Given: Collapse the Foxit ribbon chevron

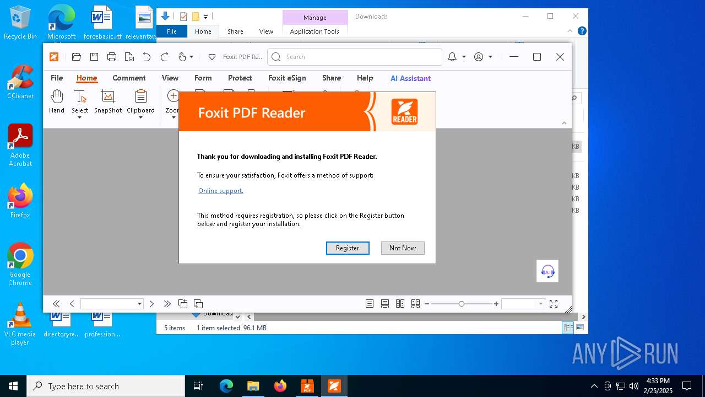Looking at the screenshot, I should click(564, 123).
